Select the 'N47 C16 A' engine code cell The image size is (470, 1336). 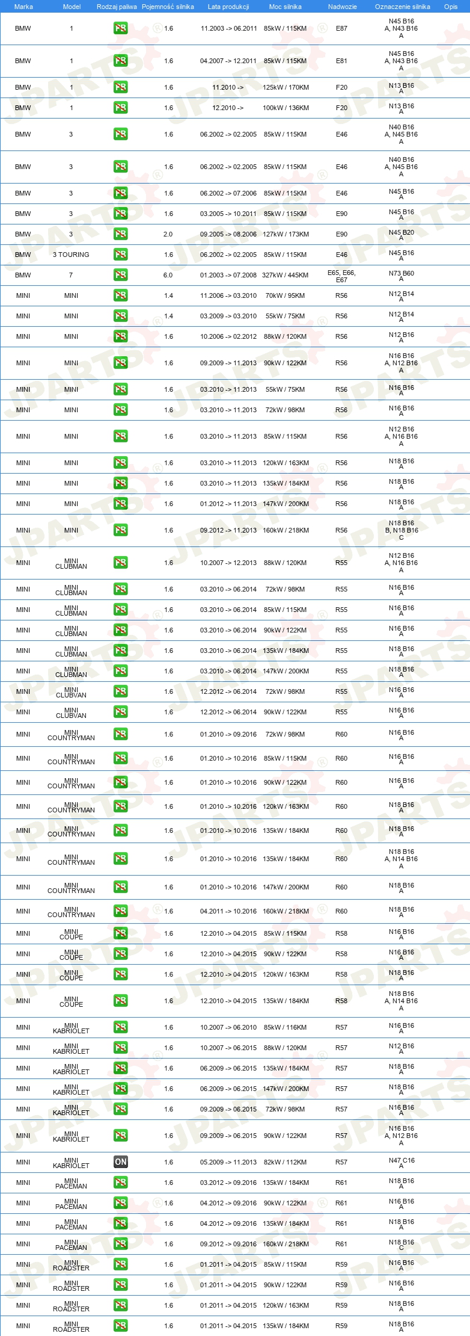tap(401, 1163)
